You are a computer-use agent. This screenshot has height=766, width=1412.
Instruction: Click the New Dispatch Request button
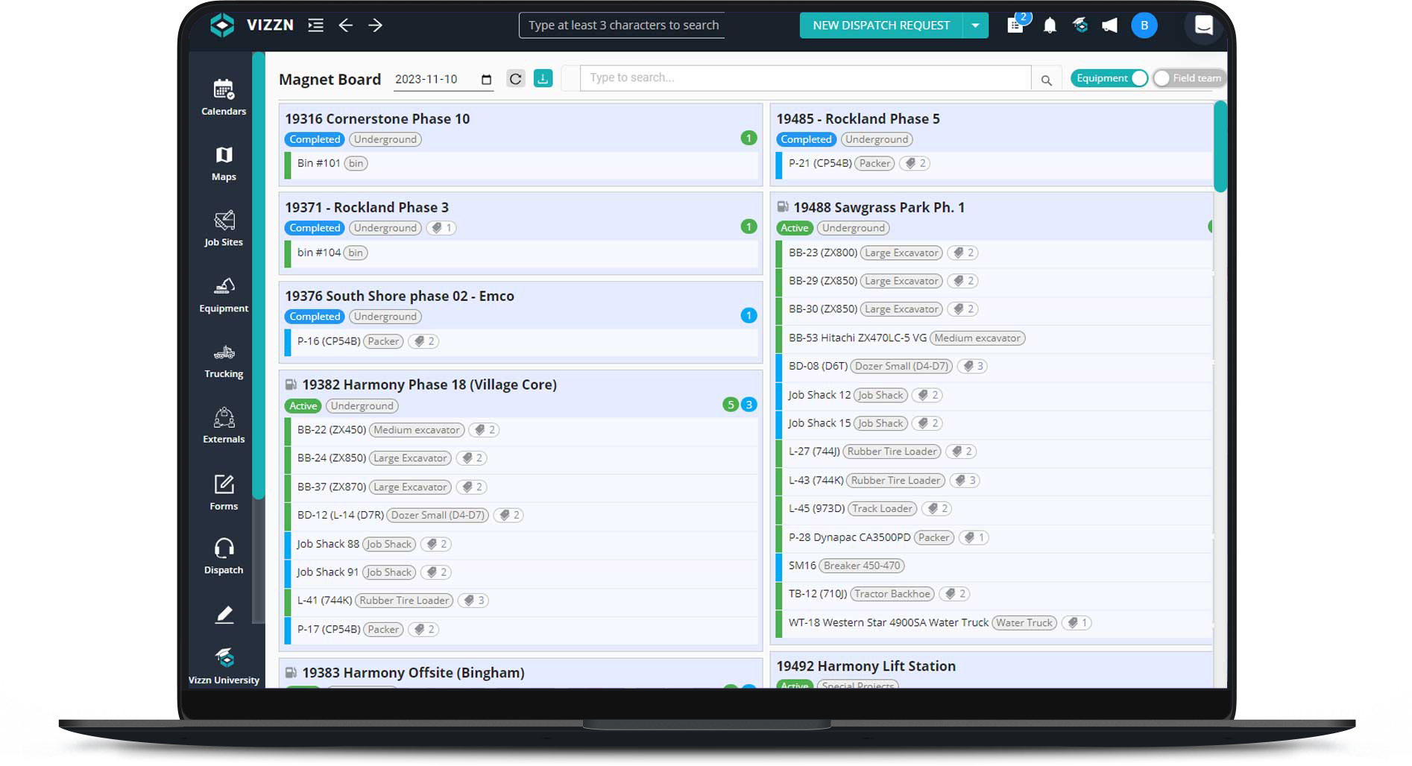click(x=880, y=25)
